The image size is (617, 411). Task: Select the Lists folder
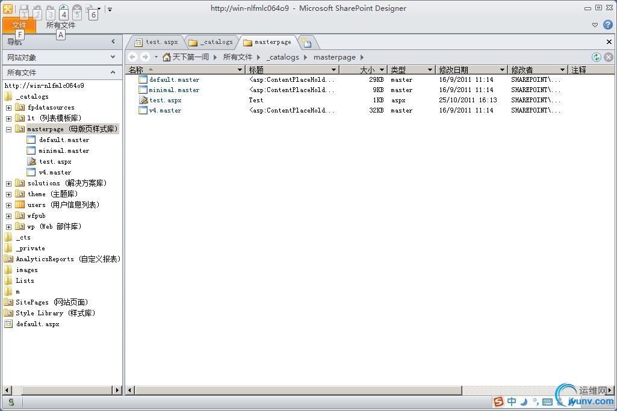(25, 280)
